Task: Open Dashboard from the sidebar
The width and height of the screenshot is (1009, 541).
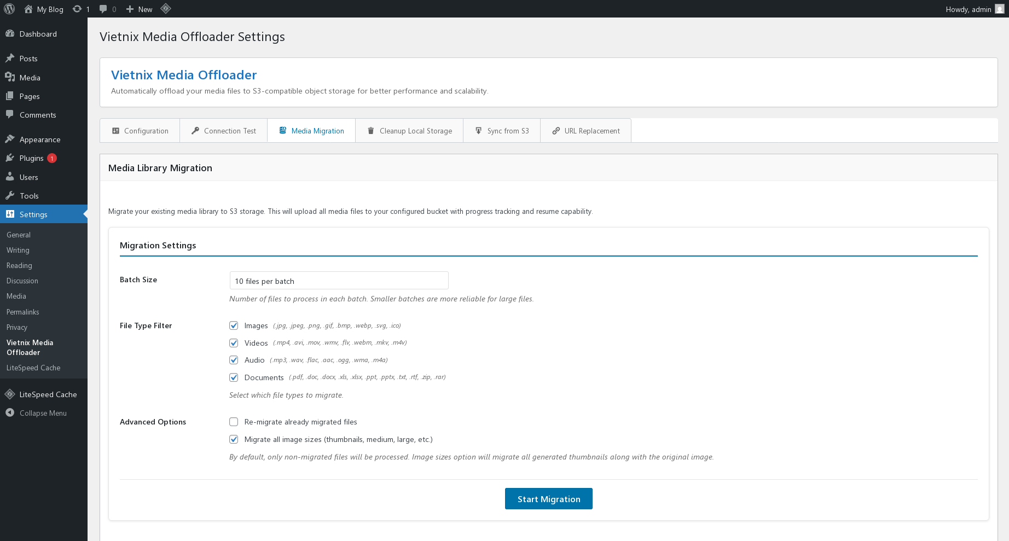Action: 38,34
